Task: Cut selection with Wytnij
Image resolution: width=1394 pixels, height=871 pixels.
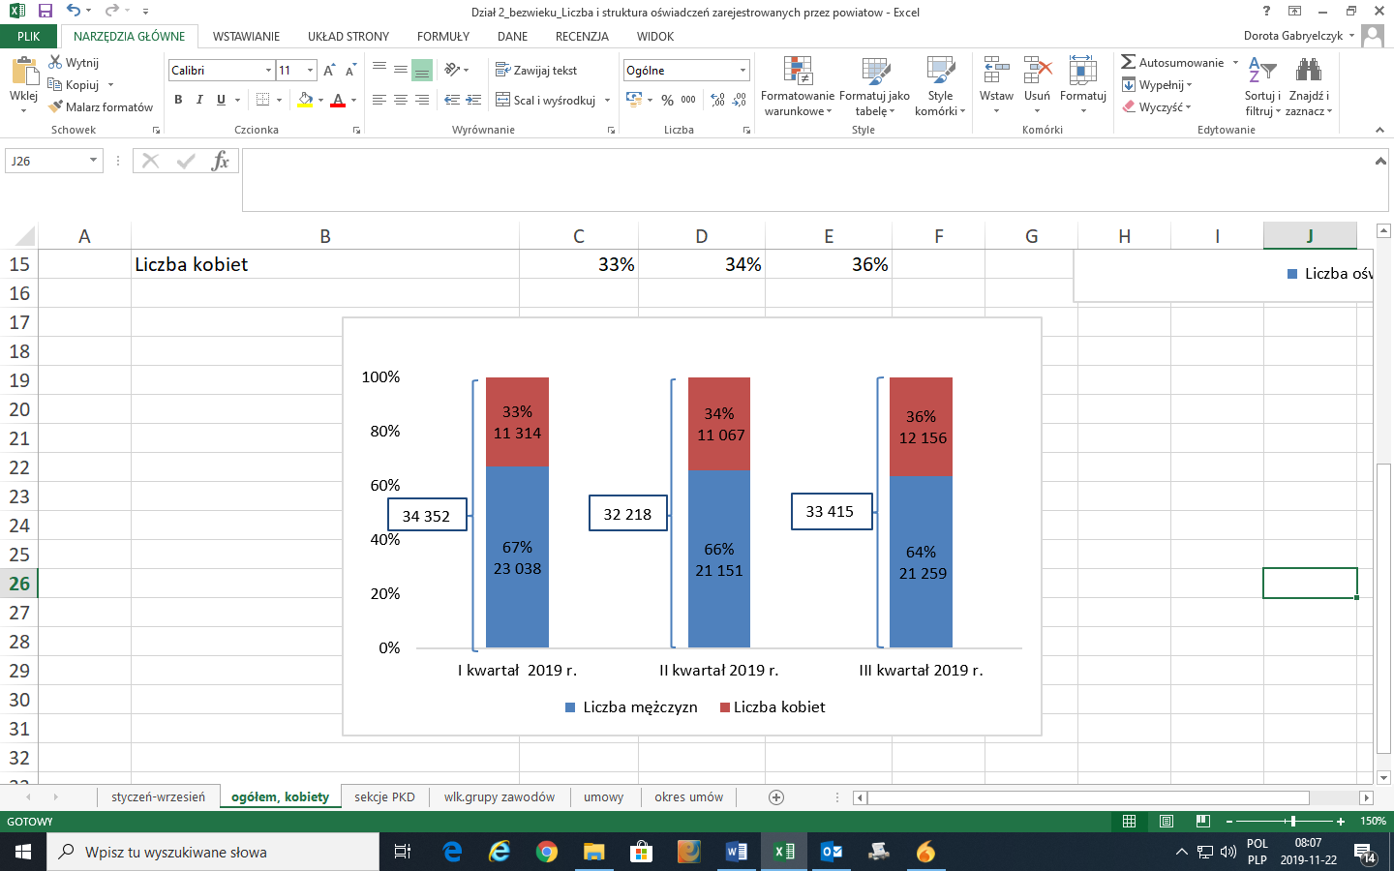Action: [x=75, y=63]
